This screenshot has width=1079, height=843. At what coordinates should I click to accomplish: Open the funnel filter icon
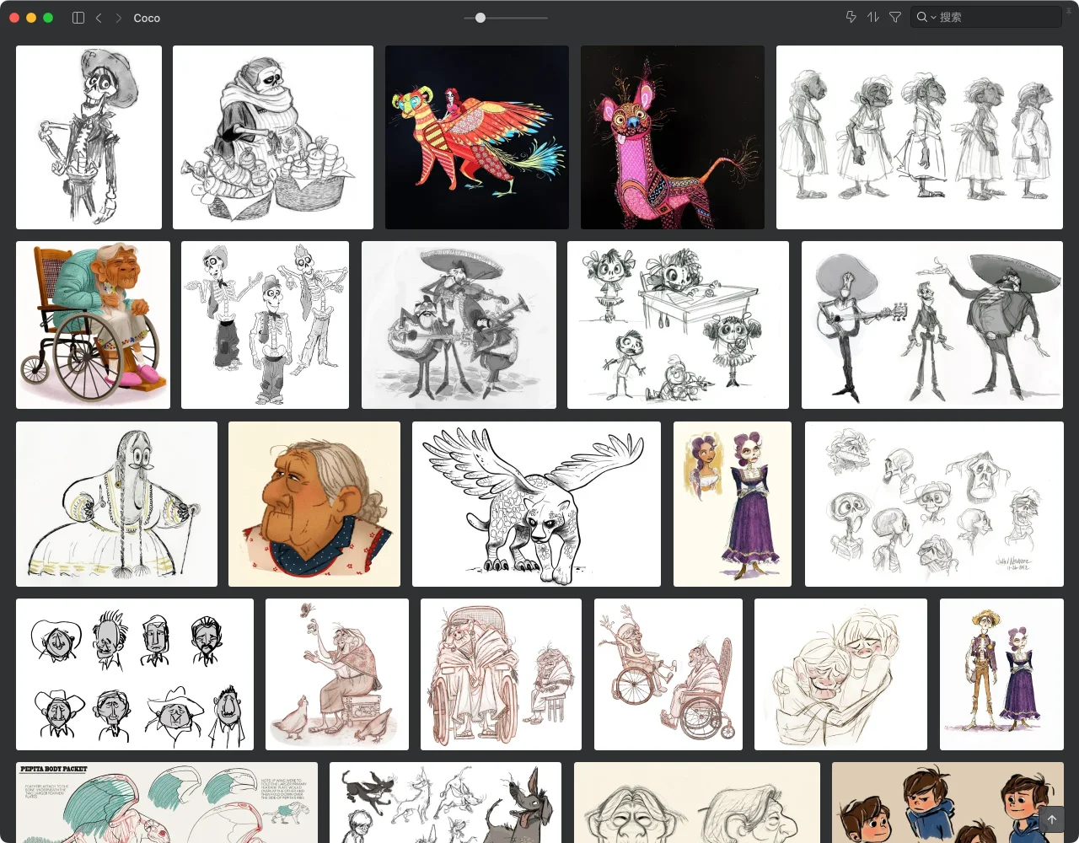point(895,17)
